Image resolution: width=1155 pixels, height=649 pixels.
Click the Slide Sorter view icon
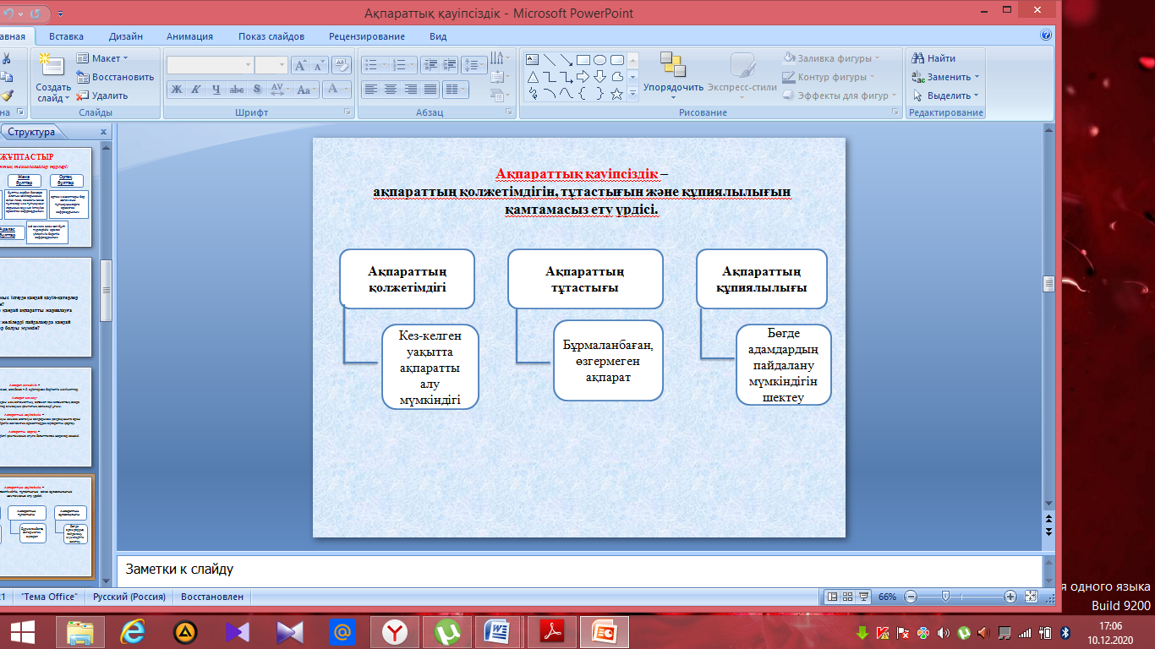click(x=848, y=597)
